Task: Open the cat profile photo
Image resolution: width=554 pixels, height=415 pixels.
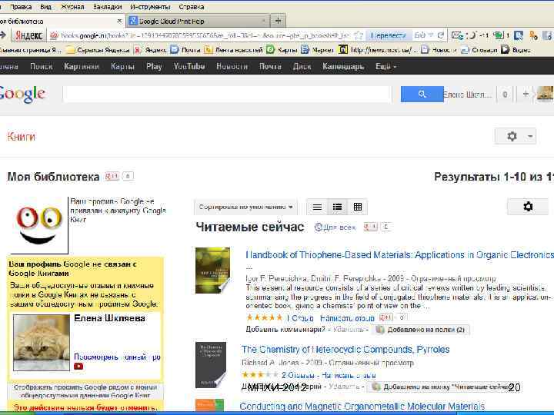Action: (x=42, y=342)
